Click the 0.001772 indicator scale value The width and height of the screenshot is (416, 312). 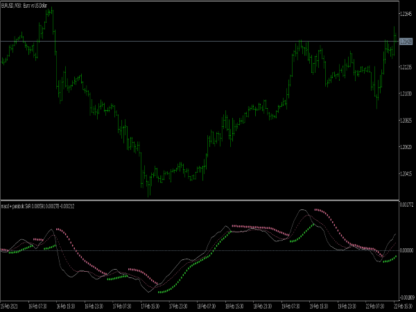point(407,205)
